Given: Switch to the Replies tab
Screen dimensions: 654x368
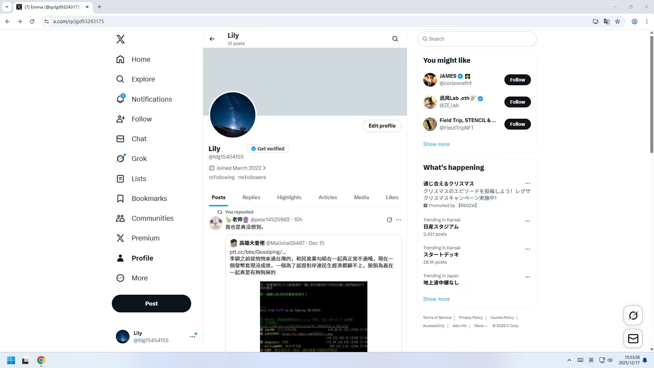Looking at the screenshot, I should (251, 197).
